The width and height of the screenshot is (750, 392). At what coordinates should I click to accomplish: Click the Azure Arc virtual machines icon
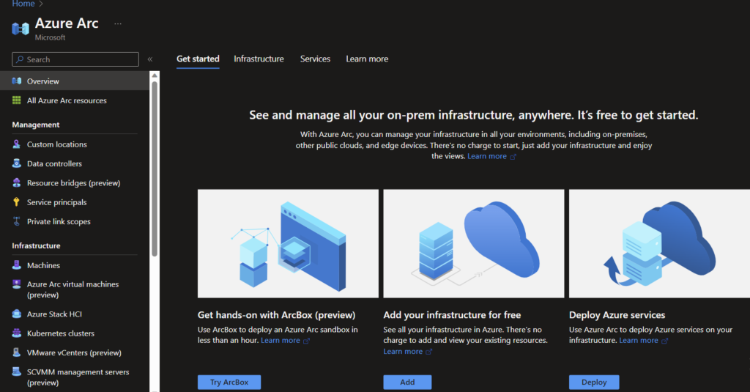coord(16,284)
